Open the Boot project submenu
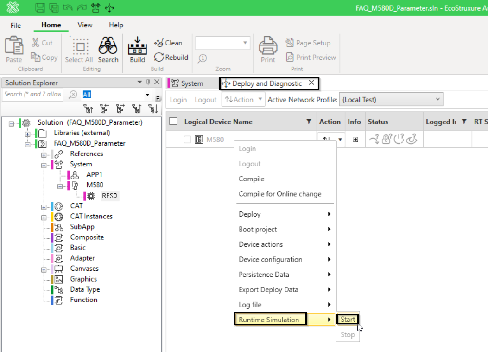Screen dimensions: 488x352 click(x=285, y=229)
